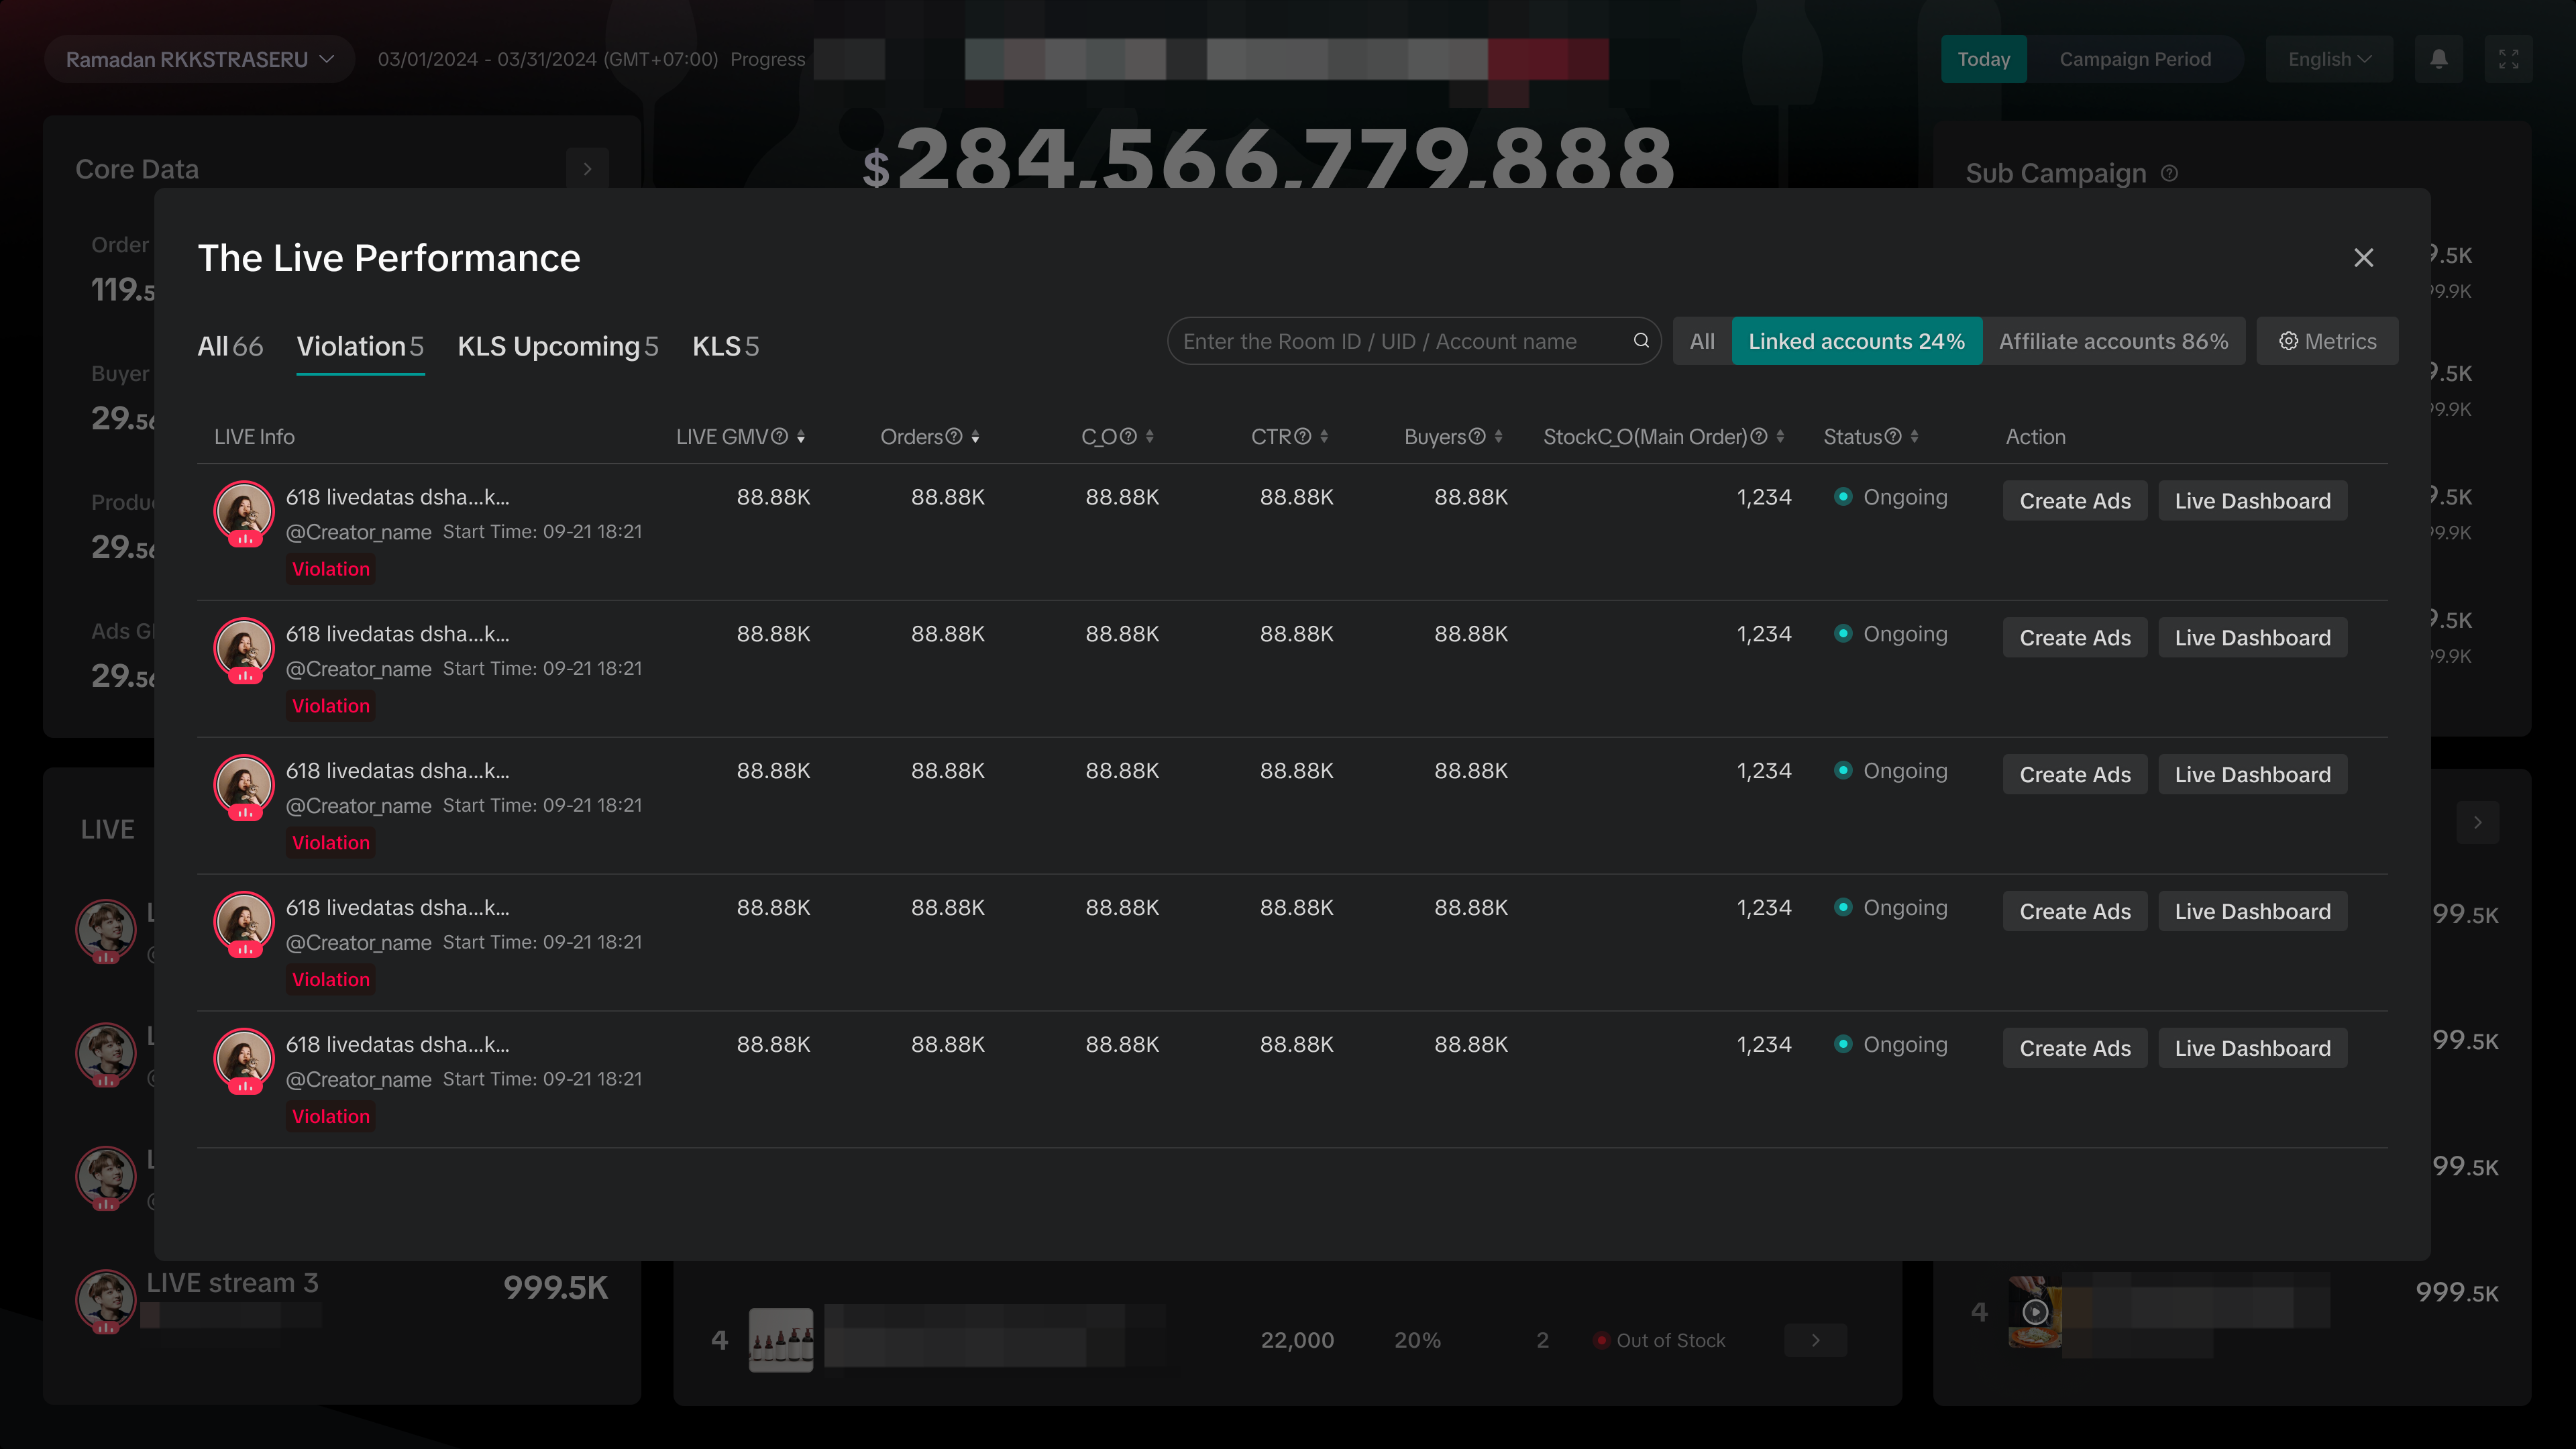Viewport: 2576px width, 1449px height.
Task: Click Sub Campaign info icon
Action: (x=2169, y=173)
